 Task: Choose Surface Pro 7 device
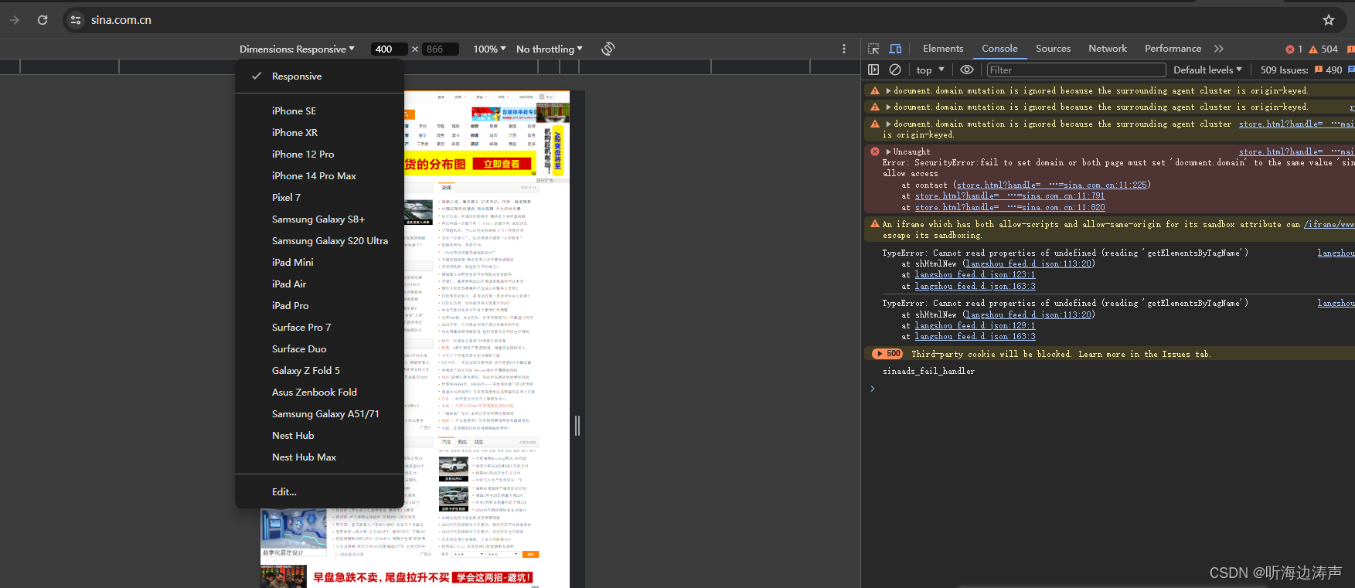(x=319, y=328)
